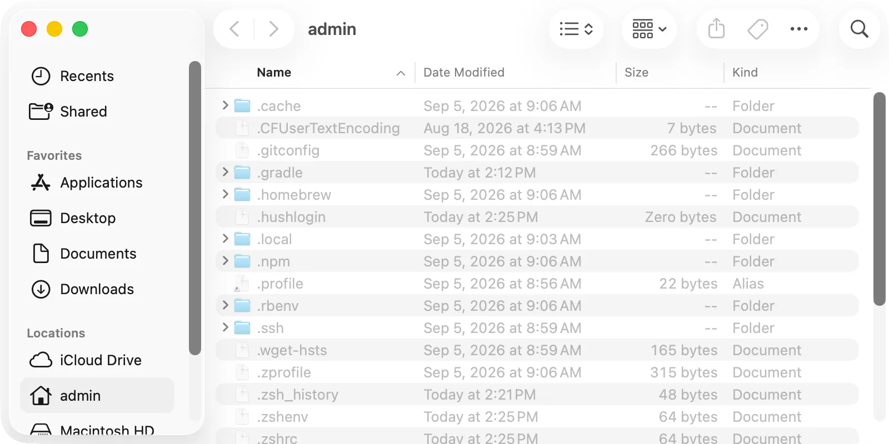889x444 pixels.
Task: Open Shared in the sidebar
Action: pyautogui.click(x=97, y=112)
